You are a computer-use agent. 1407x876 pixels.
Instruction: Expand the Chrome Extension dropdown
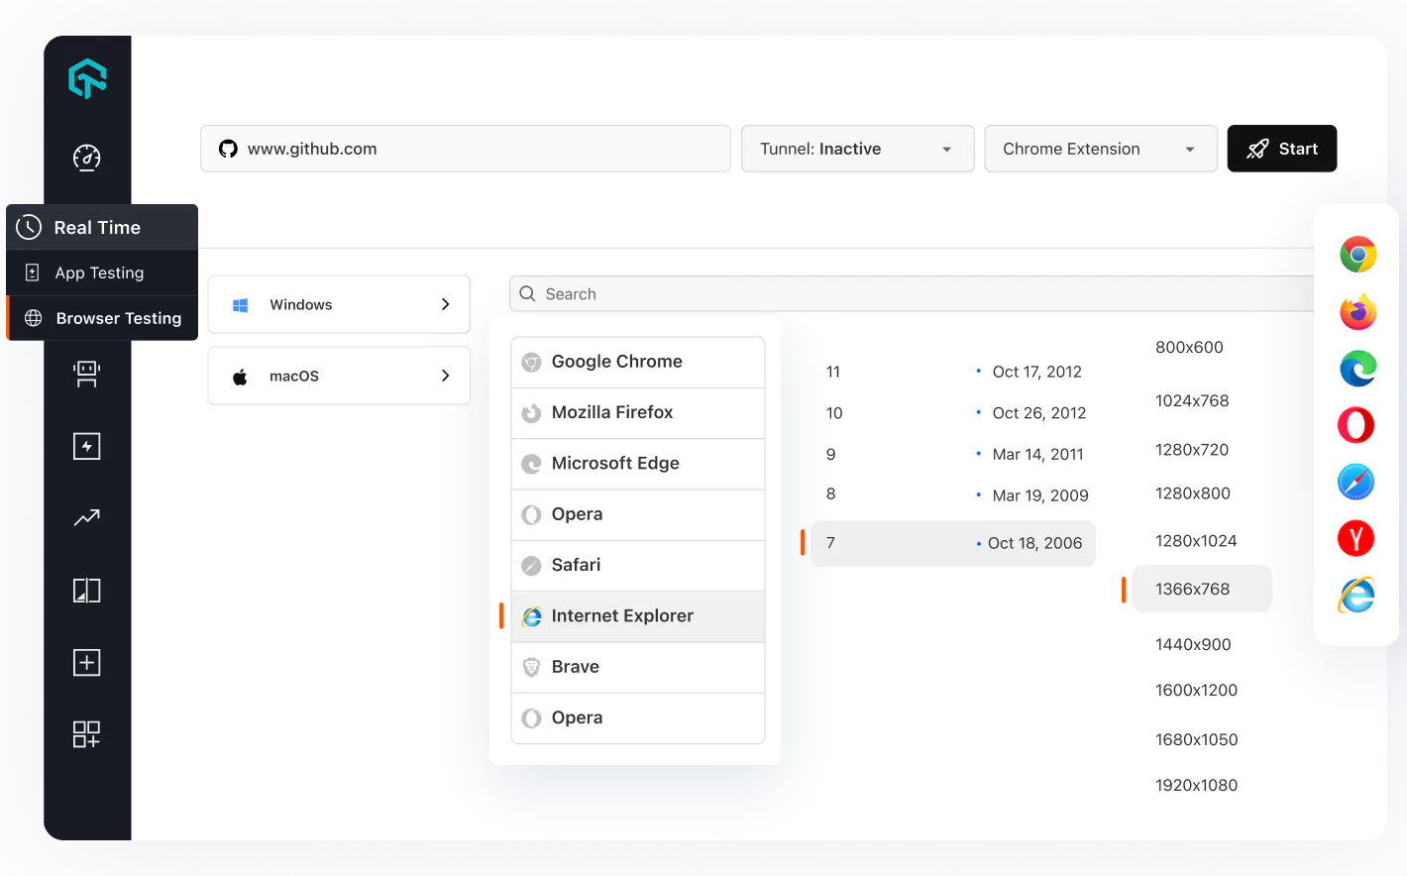point(1100,149)
